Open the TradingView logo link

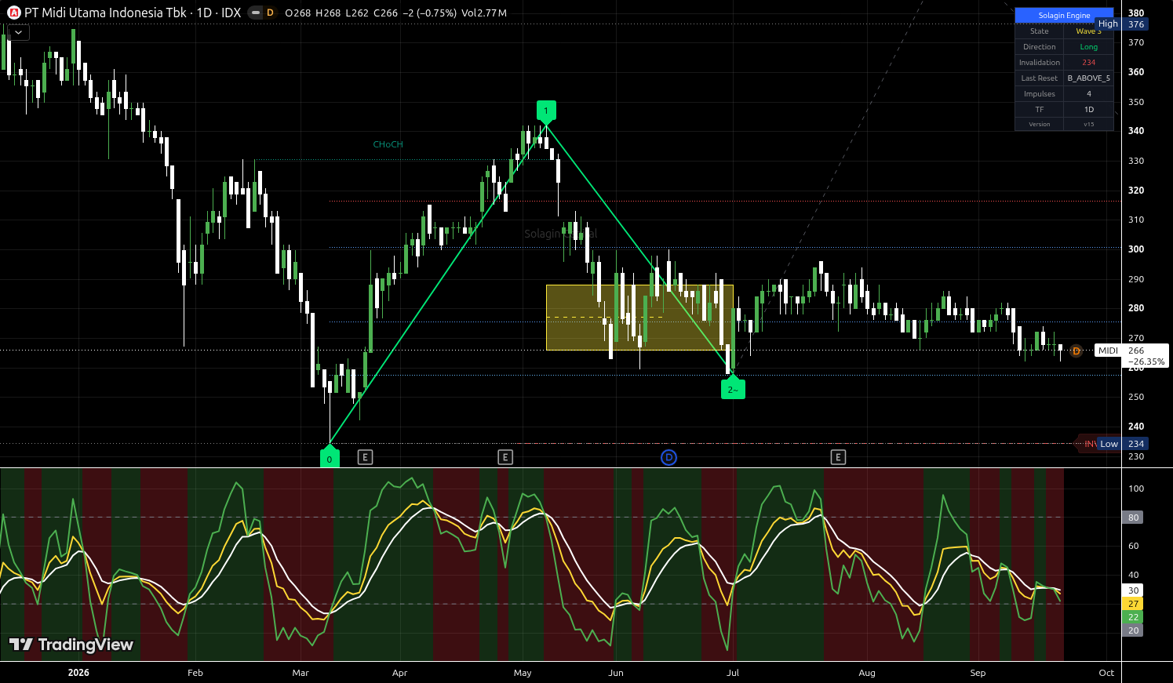coord(71,645)
